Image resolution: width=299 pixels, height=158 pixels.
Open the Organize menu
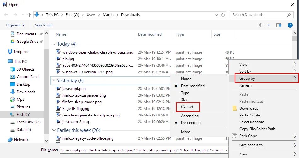point(15,25)
